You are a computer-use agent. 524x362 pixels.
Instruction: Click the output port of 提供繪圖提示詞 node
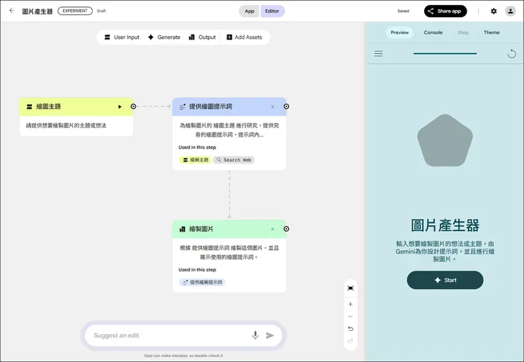click(286, 106)
